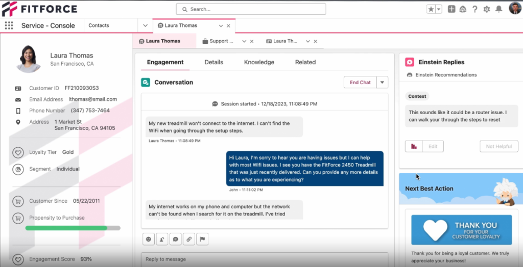Select the Laura Thomas chat subtab
The height and width of the screenshot is (267, 523).
tap(164, 41)
